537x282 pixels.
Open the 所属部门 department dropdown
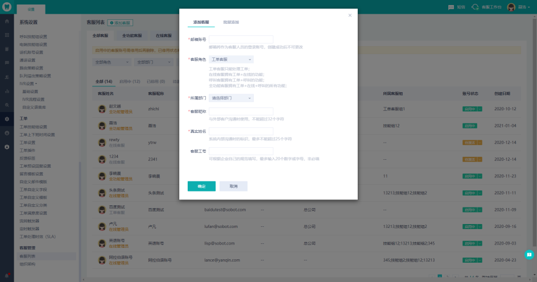[x=231, y=98]
